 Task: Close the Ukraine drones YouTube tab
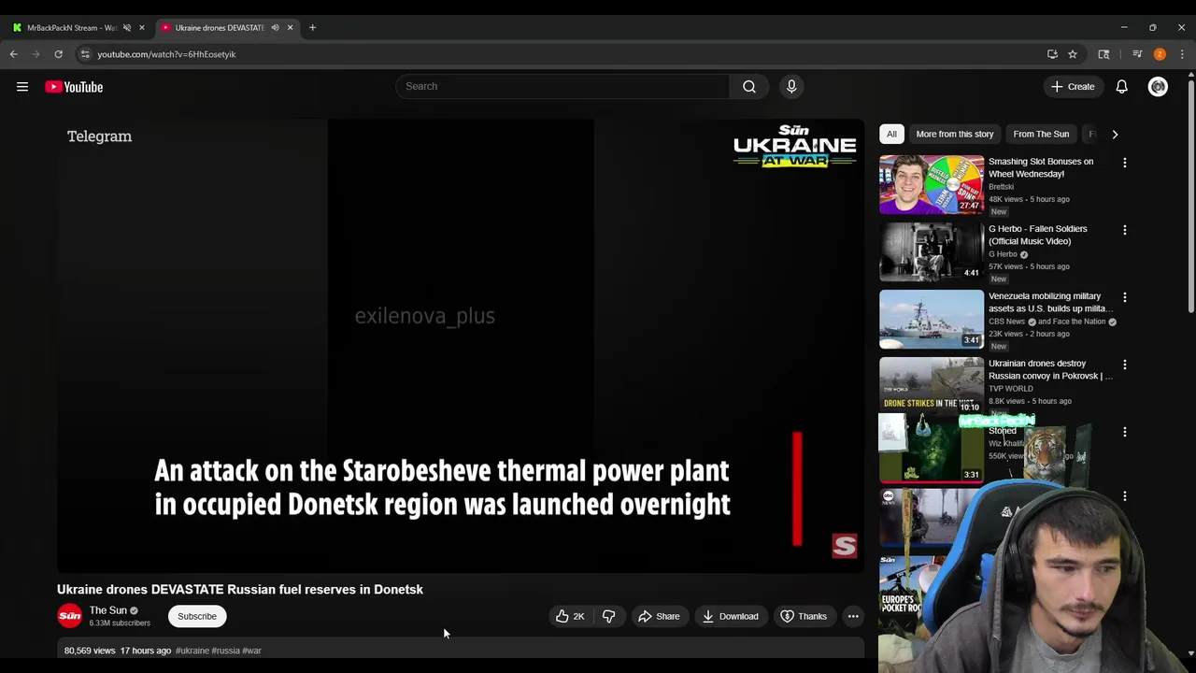(x=290, y=27)
